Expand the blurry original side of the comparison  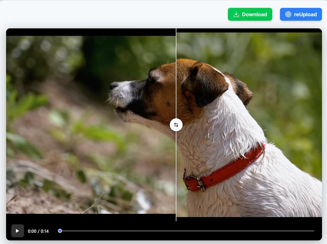[x=88, y=124]
